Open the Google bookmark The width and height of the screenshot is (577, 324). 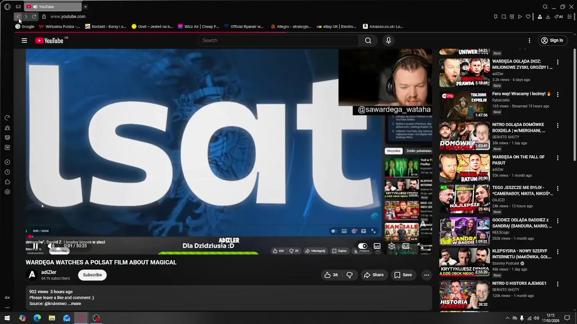point(24,27)
